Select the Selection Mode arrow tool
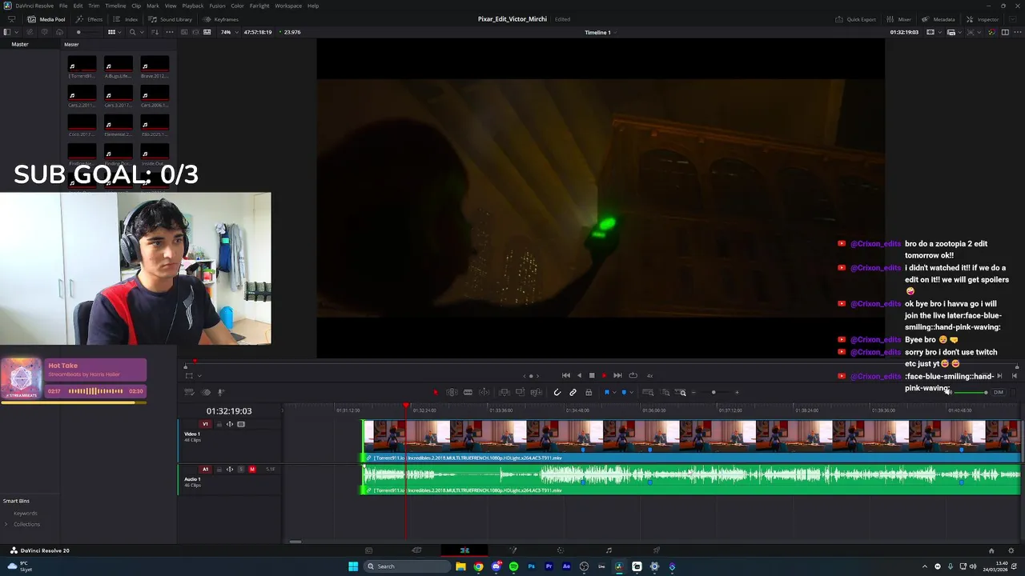The image size is (1025, 576). pyautogui.click(x=436, y=392)
